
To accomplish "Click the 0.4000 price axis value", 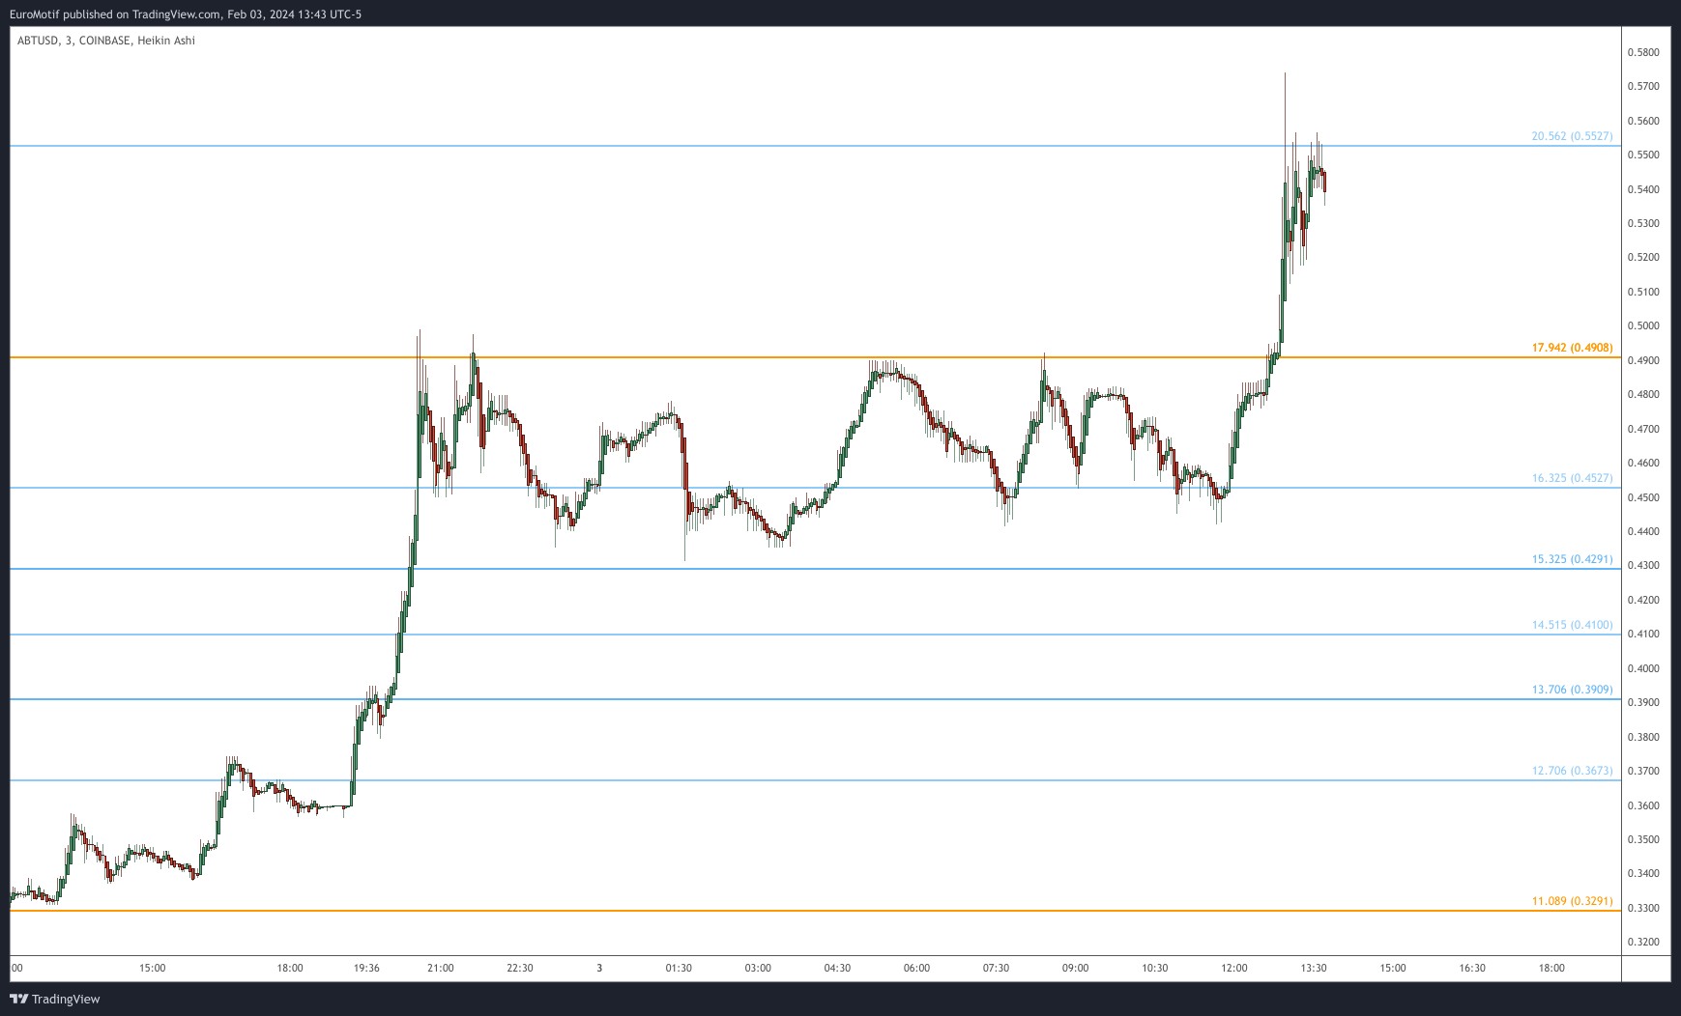I will pyautogui.click(x=1643, y=668).
